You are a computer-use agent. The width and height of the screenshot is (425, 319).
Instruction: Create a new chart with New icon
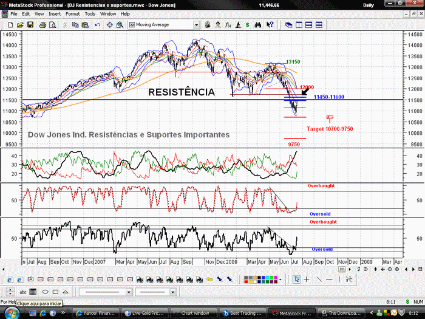point(10,25)
